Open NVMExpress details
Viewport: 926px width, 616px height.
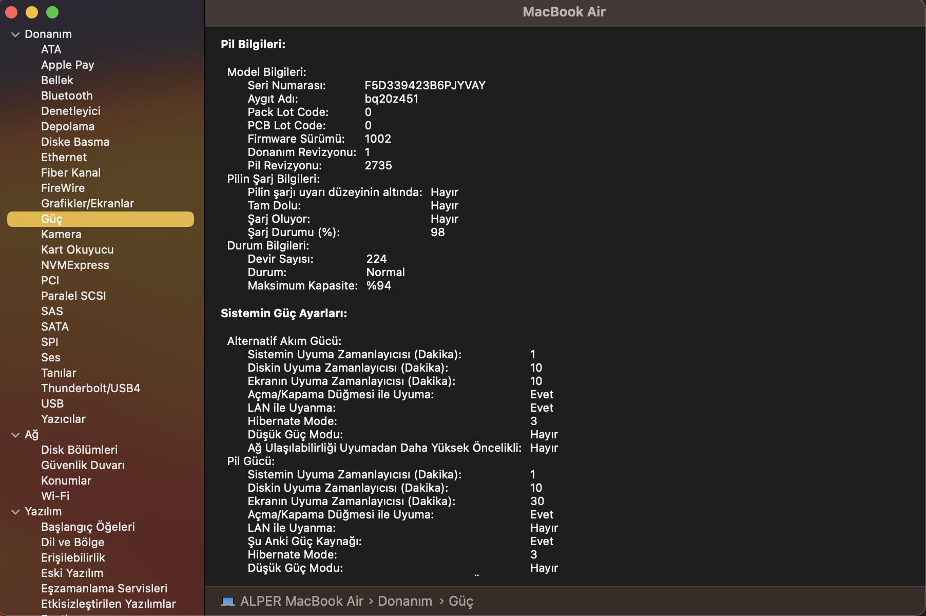click(75, 265)
